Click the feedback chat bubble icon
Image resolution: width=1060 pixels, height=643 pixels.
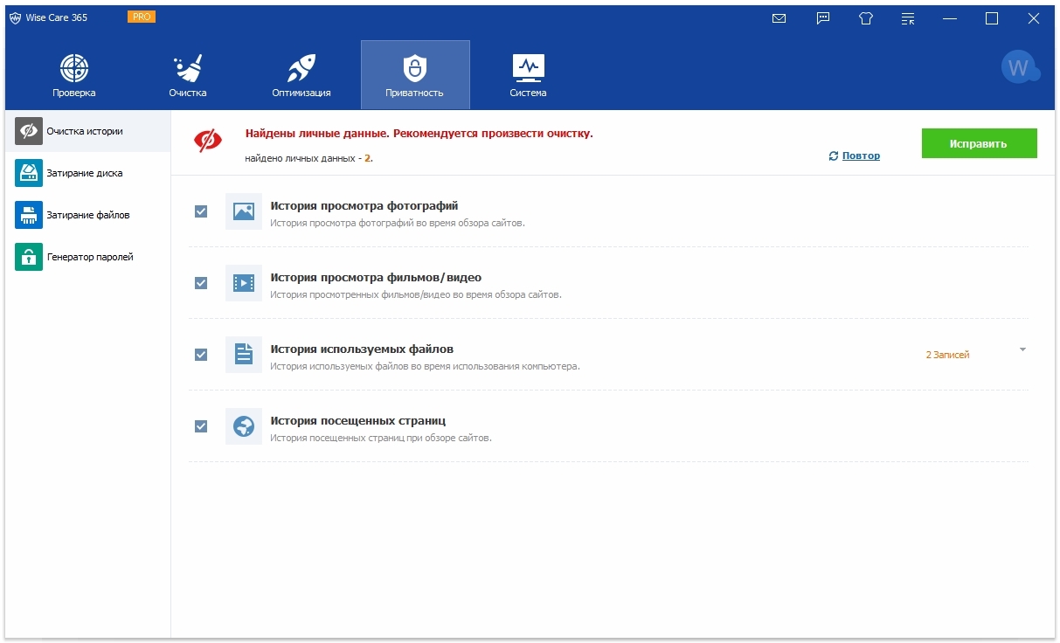(x=823, y=18)
